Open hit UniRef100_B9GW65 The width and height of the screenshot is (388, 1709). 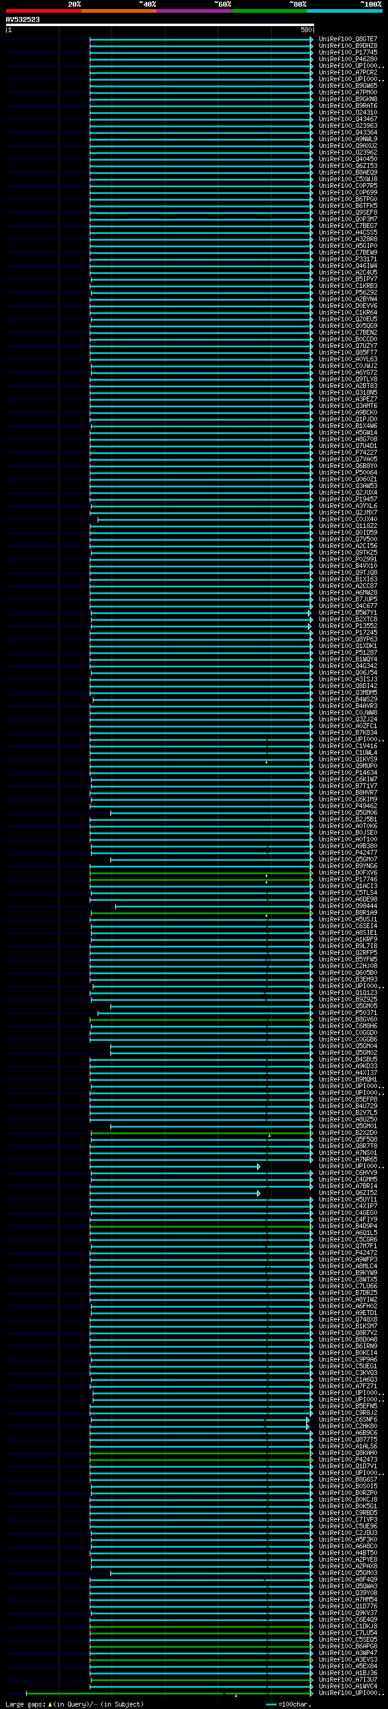tap(348, 85)
